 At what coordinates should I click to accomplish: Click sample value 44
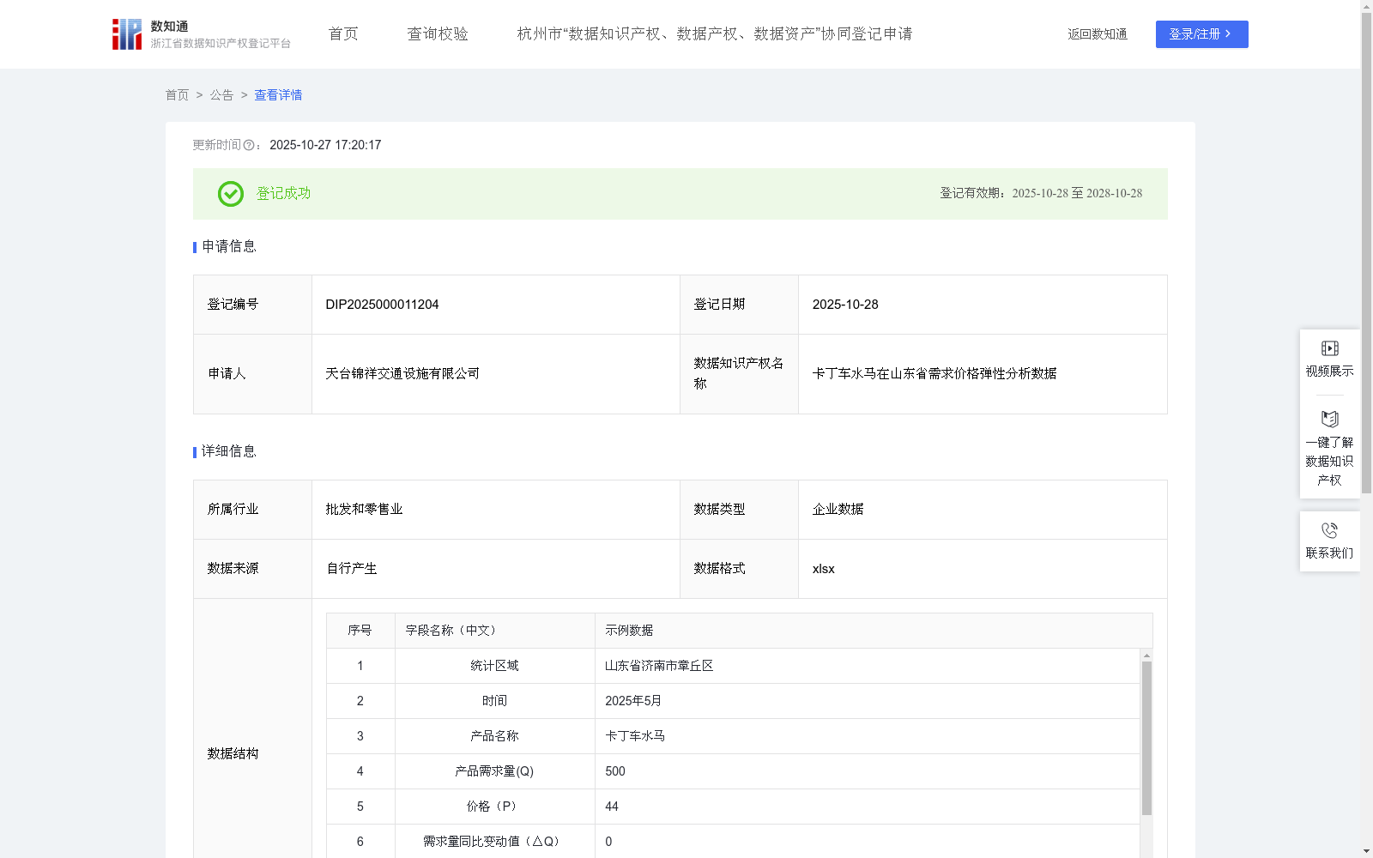[612, 807]
